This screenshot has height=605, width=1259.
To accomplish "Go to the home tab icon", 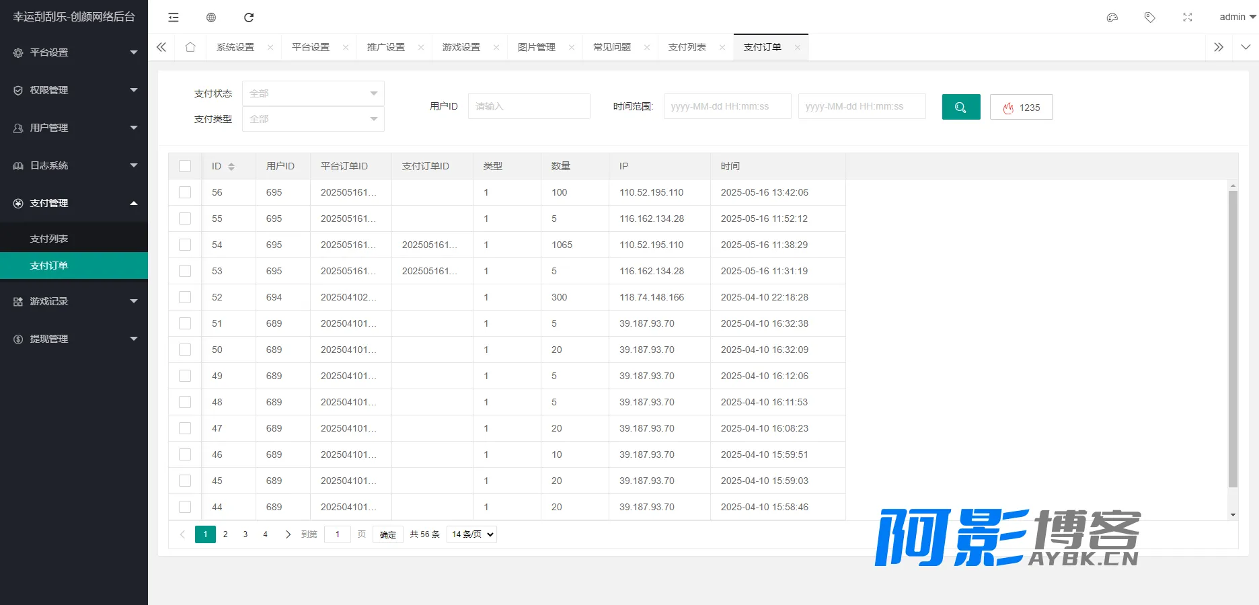I will [190, 47].
